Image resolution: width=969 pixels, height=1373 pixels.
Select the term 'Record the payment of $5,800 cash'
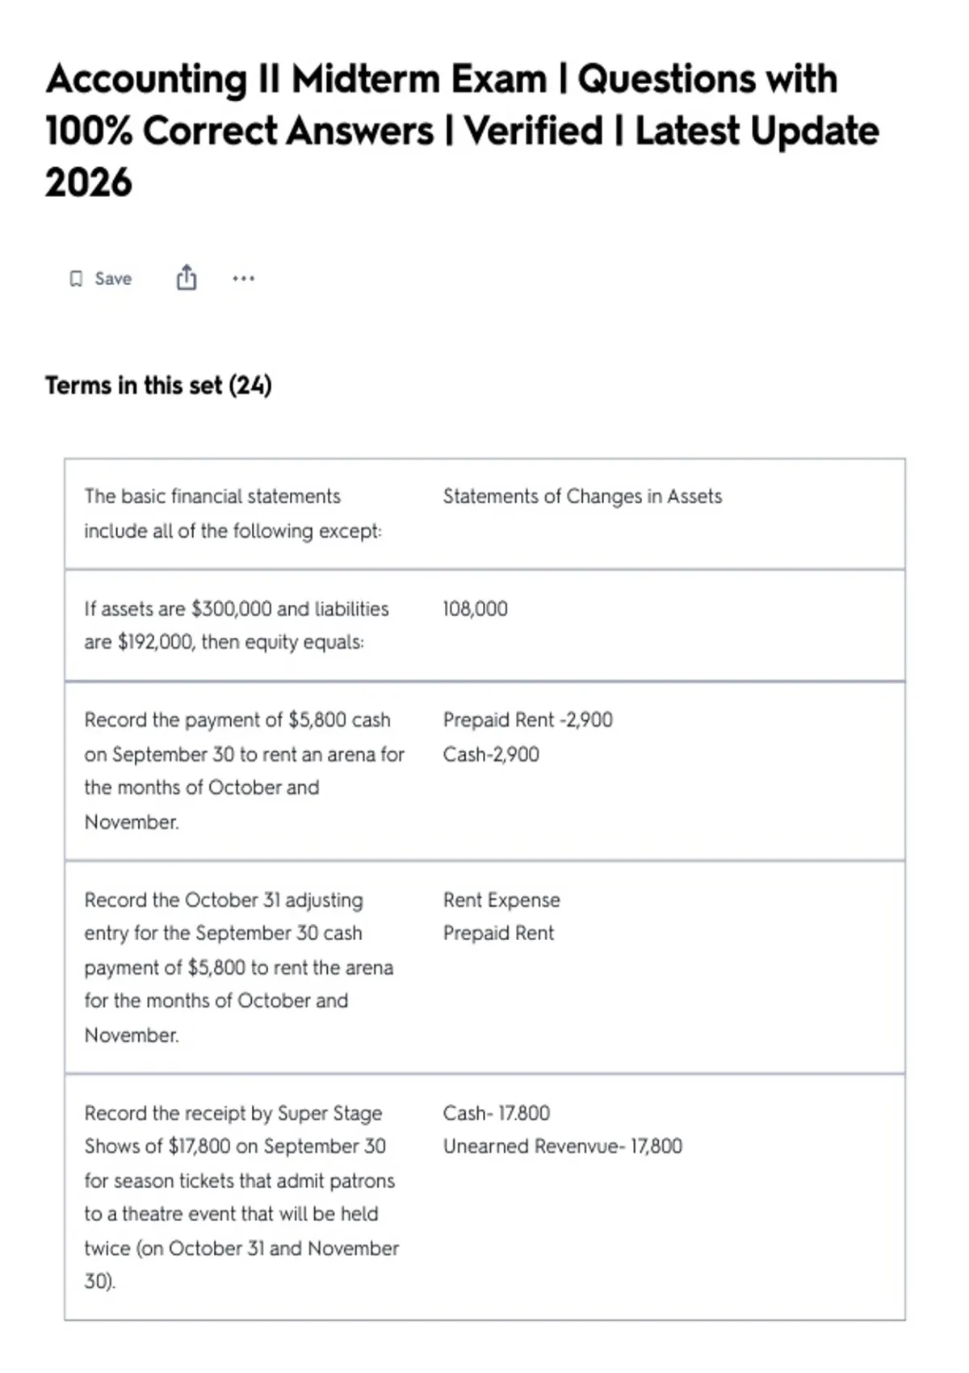pos(245,770)
